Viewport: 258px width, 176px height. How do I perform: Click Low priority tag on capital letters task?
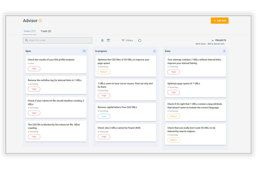[104, 116]
